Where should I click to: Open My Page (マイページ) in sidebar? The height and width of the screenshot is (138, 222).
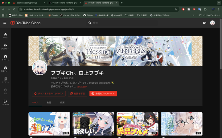(6, 58)
